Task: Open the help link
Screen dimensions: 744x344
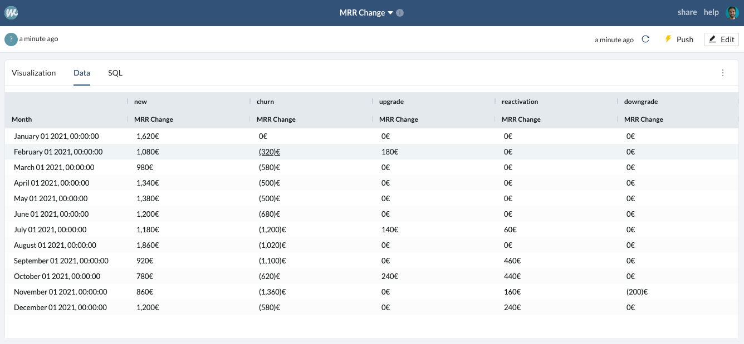Action: click(711, 12)
